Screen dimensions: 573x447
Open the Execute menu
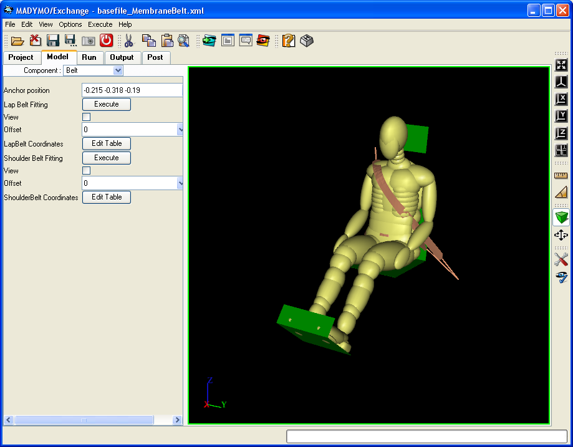(100, 24)
